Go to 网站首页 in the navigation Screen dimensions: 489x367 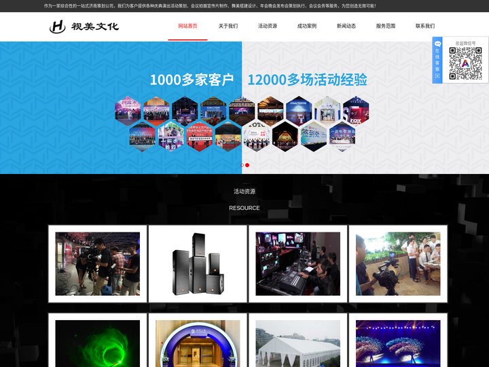coord(187,26)
